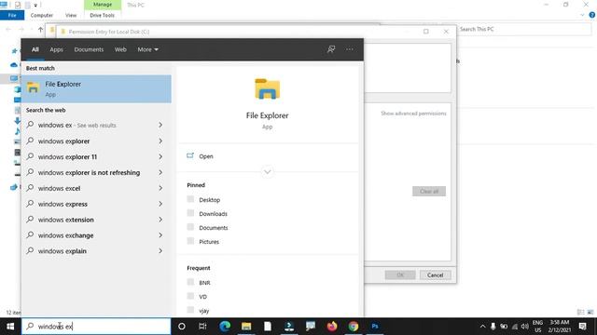Open the clock showing 3:58 AM
The height and width of the screenshot is (335, 597).
[x=560, y=327]
